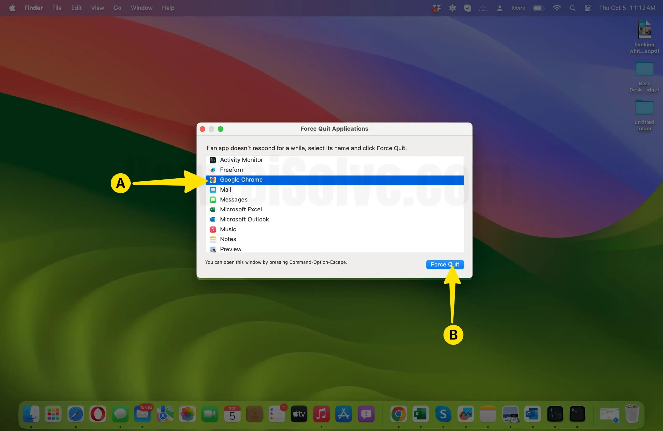Check the battery status icon
This screenshot has height=431, width=663.
538,8
